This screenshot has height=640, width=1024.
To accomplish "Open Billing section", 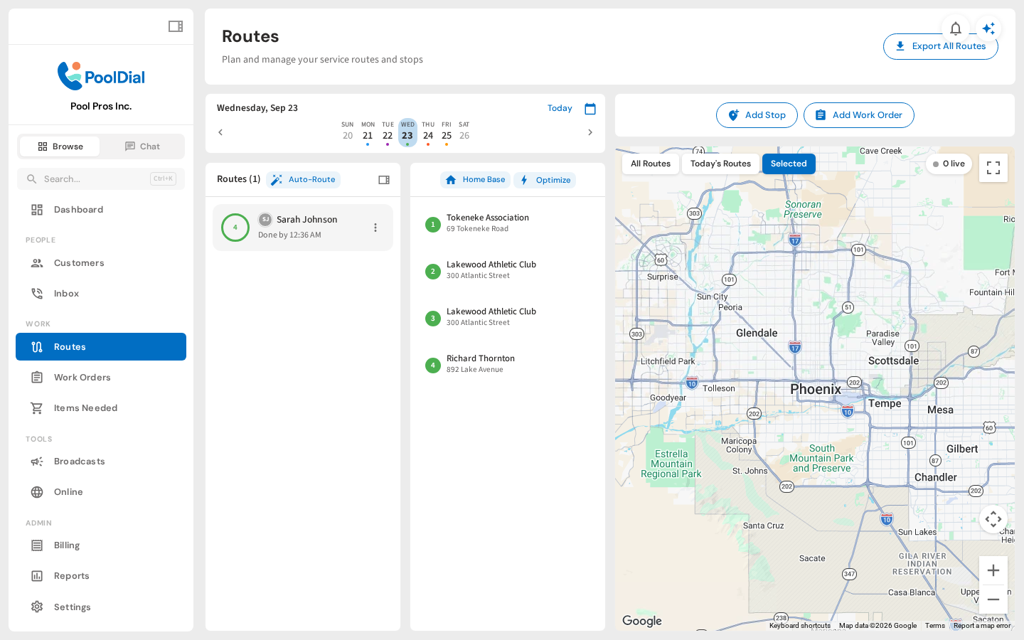I will [x=101, y=545].
